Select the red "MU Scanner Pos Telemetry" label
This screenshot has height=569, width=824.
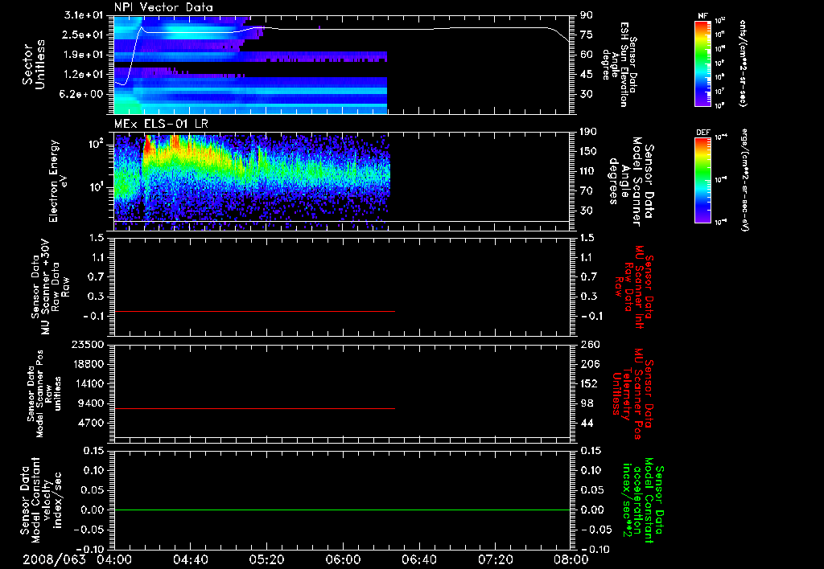[x=633, y=394]
